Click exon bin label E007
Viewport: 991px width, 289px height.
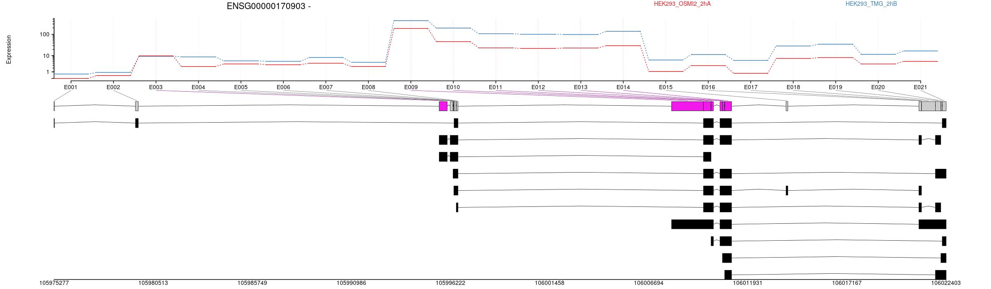[x=326, y=87]
